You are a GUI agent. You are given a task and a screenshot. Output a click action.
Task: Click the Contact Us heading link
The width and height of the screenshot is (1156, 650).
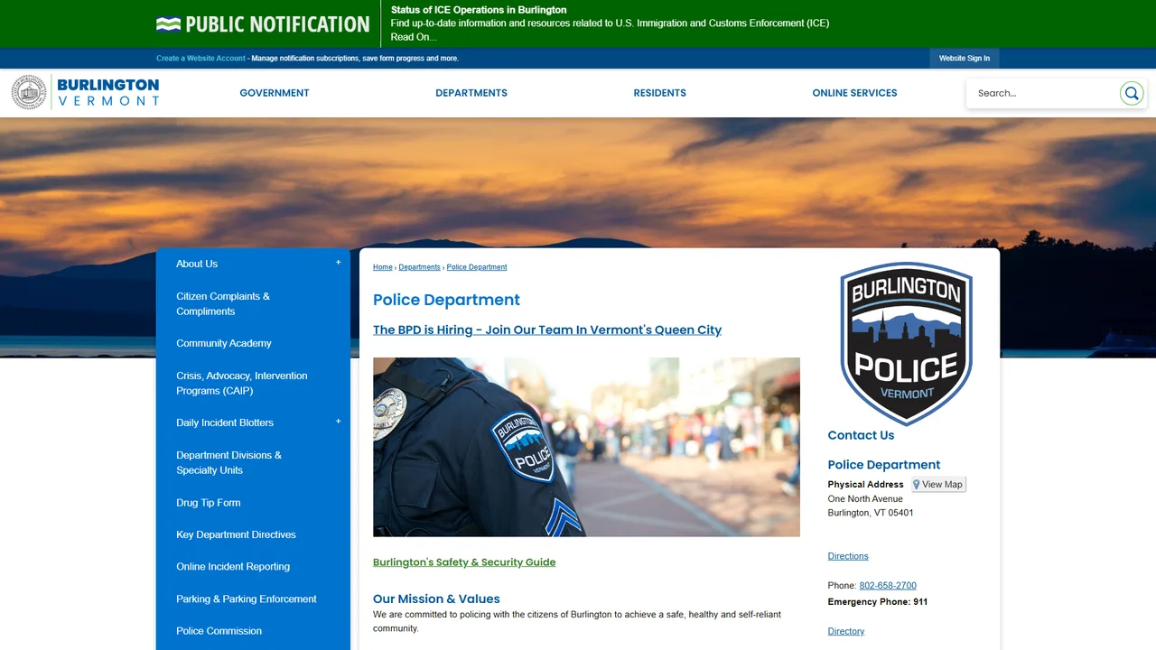click(861, 435)
